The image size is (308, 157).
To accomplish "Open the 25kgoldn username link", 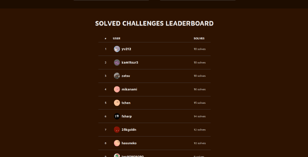I will [129, 130].
